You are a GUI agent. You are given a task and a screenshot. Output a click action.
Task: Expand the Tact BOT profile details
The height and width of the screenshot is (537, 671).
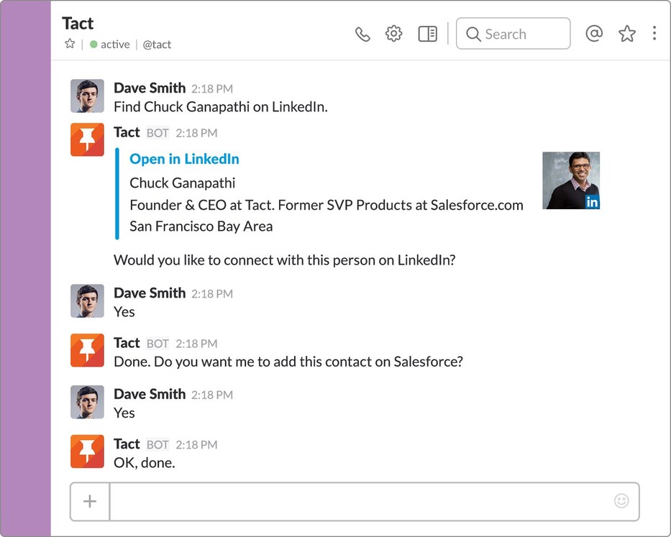click(x=87, y=139)
